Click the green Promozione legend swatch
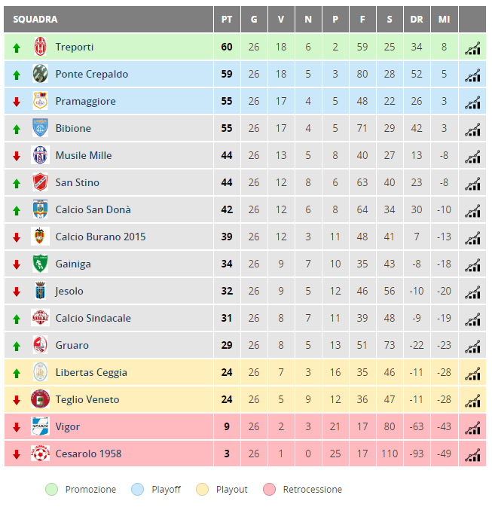The height and width of the screenshot is (507, 492). pos(52,489)
